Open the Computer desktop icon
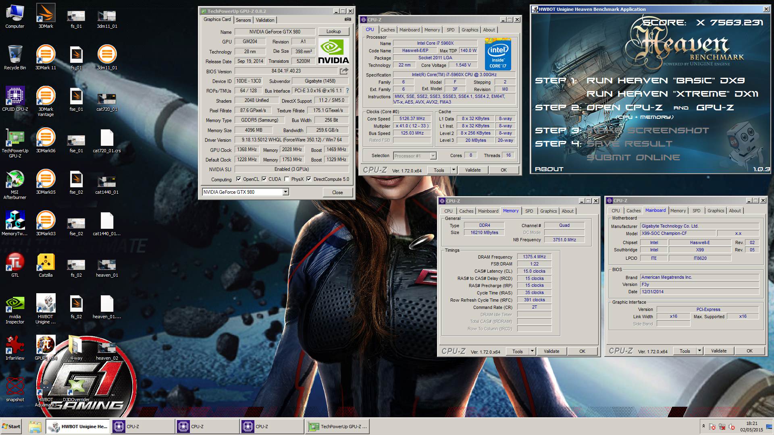 15,17
